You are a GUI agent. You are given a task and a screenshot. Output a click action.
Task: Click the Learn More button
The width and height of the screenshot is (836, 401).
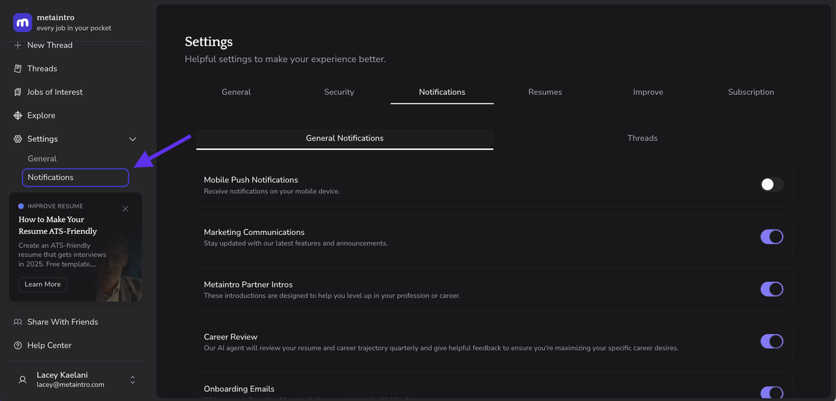(42, 285)
